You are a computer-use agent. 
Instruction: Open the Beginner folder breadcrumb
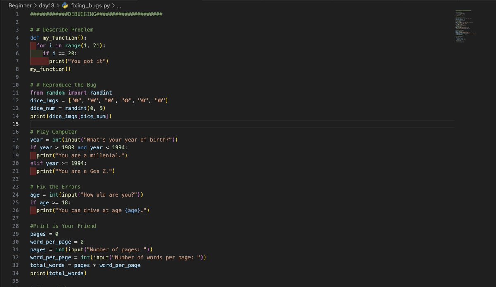[20, 6]
